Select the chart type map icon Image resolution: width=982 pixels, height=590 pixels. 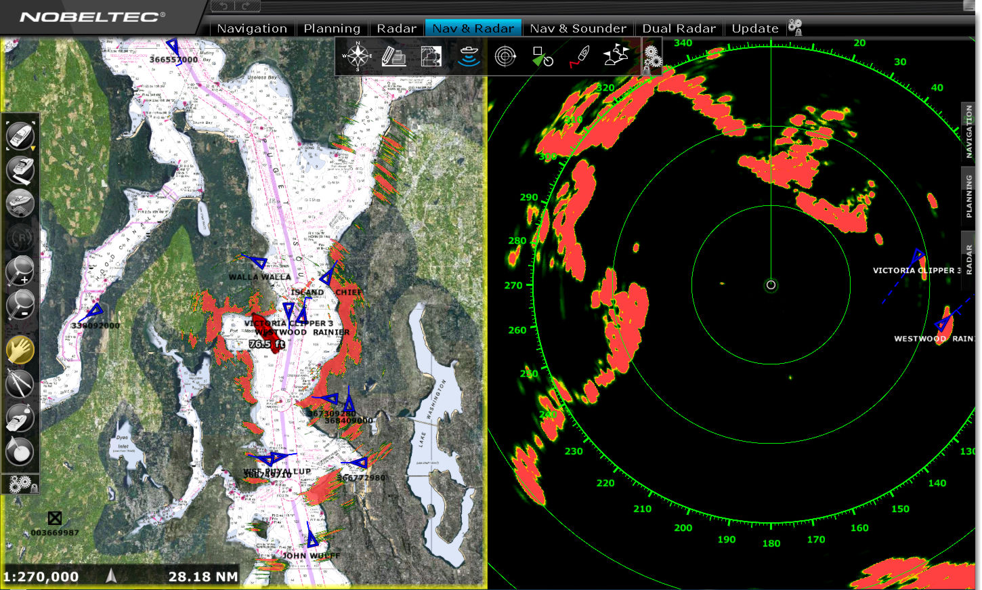tap(431, 56)
